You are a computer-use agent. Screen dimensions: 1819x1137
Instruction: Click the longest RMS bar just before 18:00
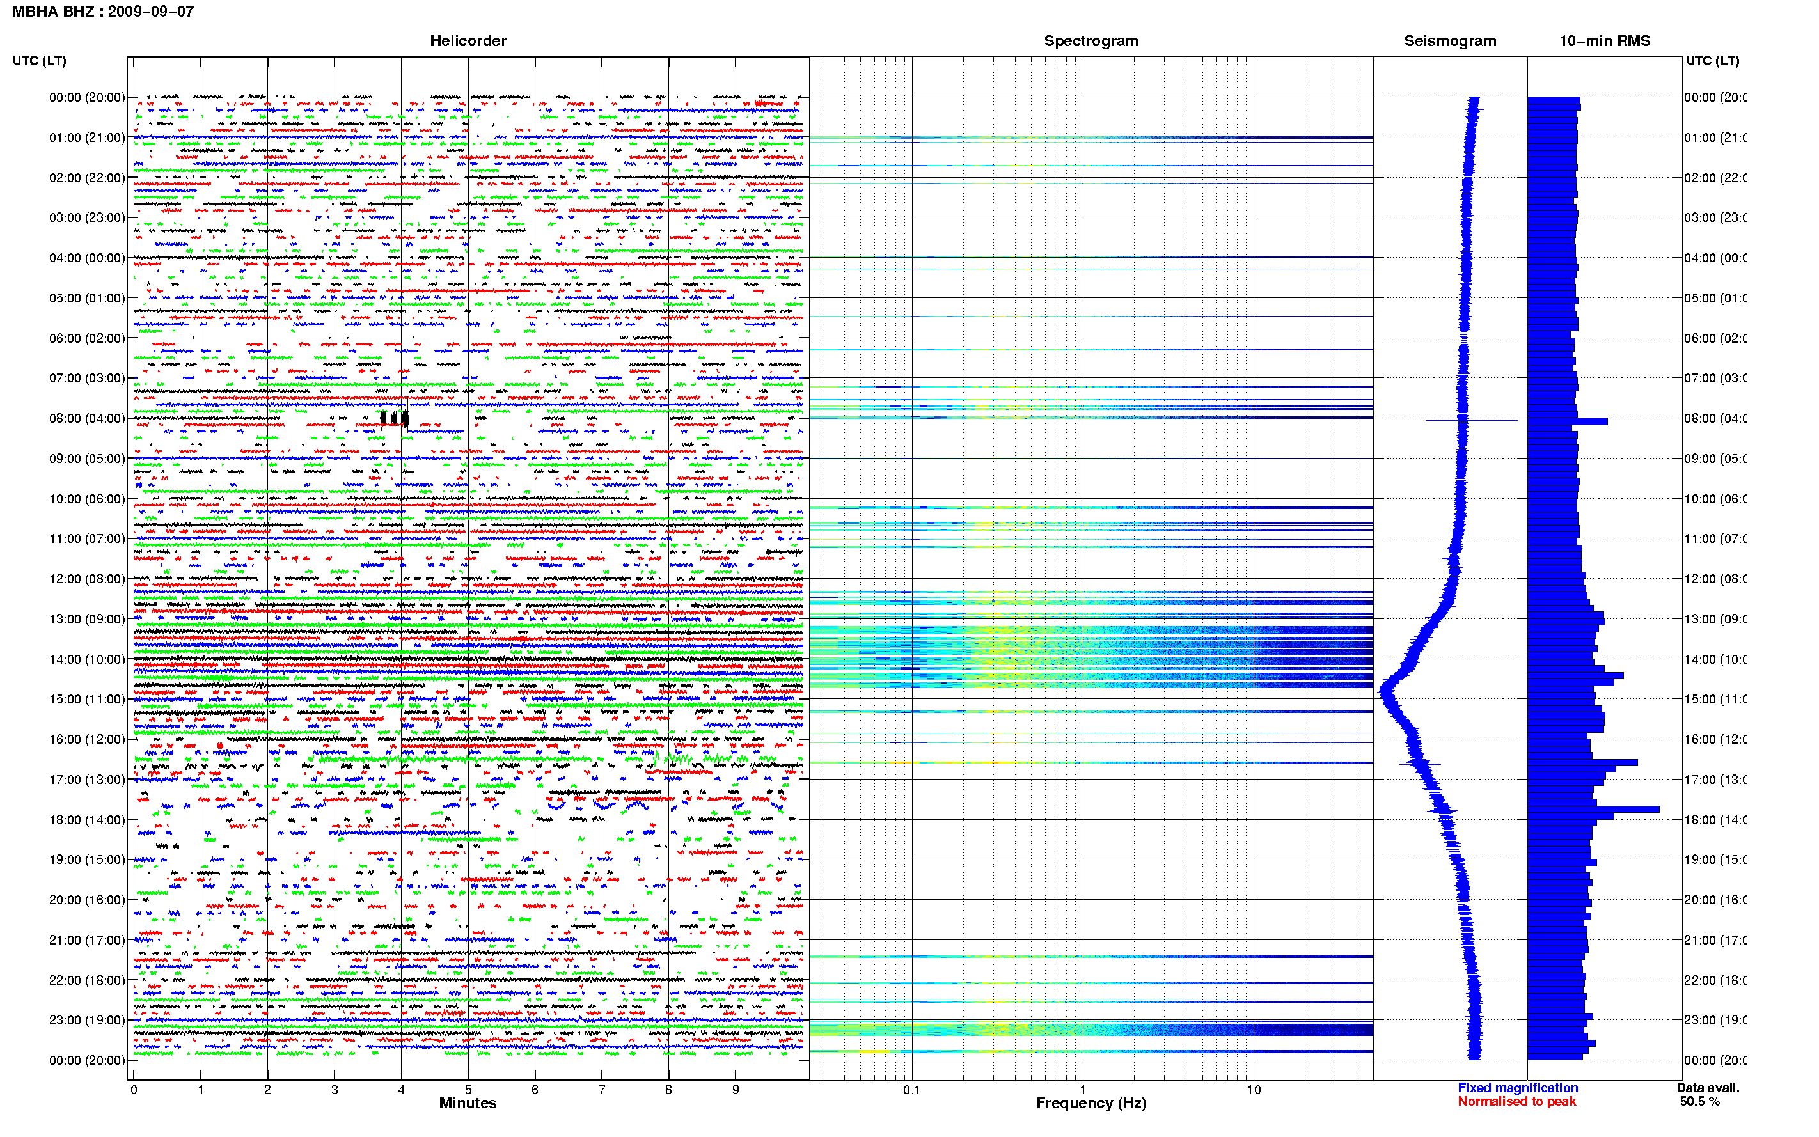tap(1593, 809)
